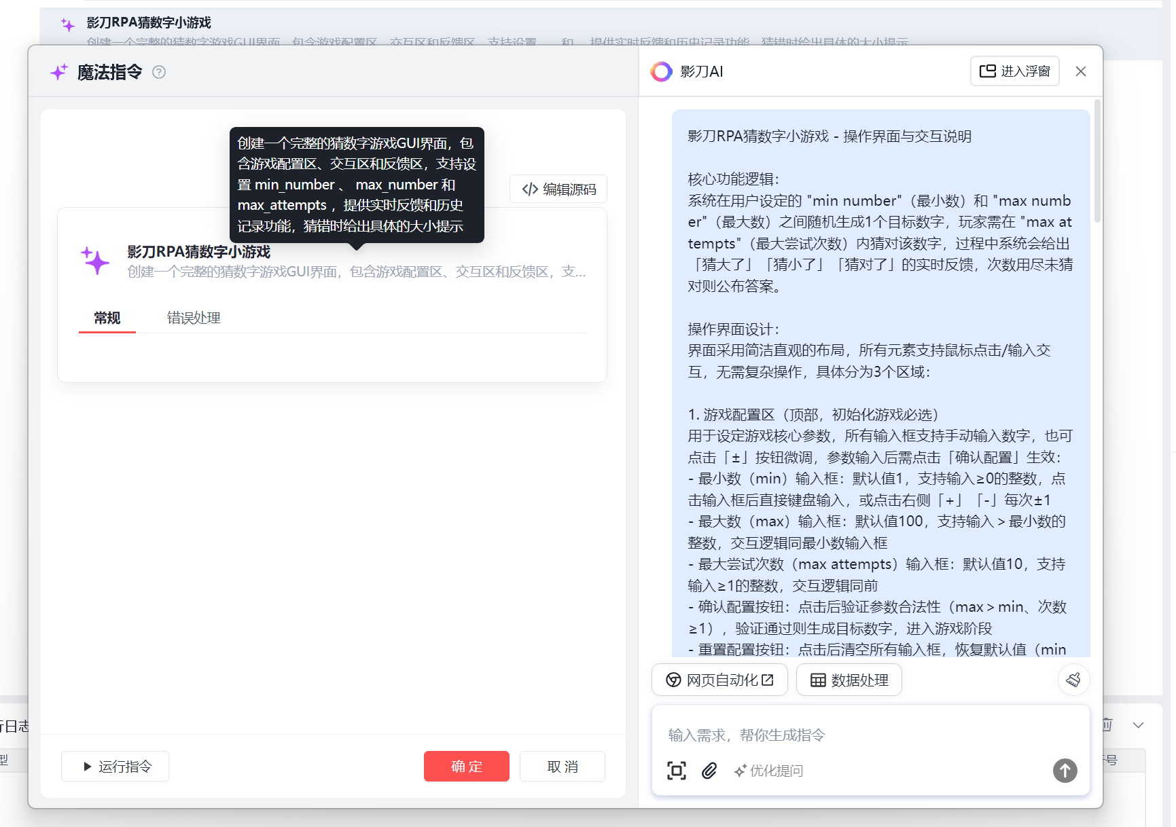Click 优化提问 to optimize the prompt
The height and width of the screenshot is (827, 1176).
coord(769,771)
